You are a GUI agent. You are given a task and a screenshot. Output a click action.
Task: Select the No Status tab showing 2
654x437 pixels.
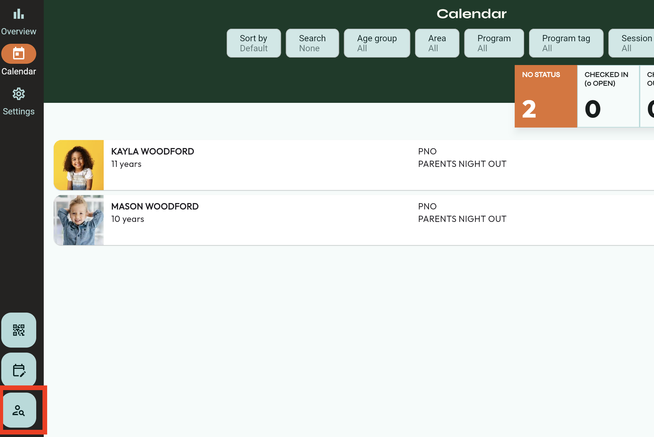point(546,96)
